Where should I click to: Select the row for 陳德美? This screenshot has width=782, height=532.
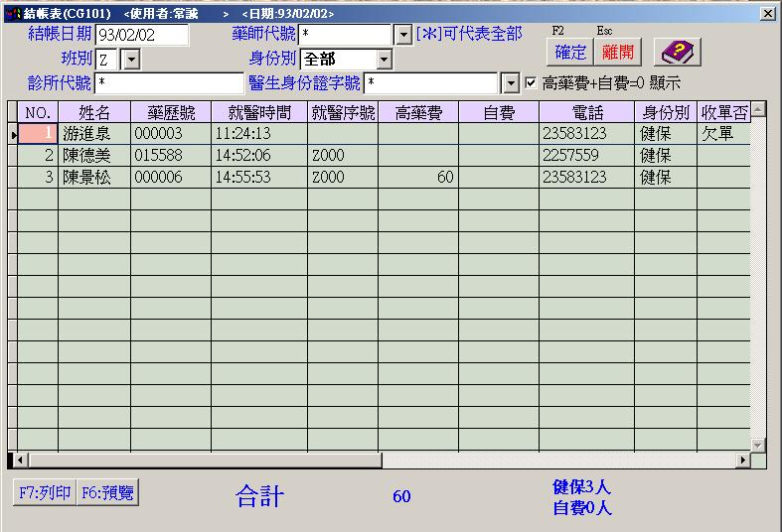[x=93, y=156]
